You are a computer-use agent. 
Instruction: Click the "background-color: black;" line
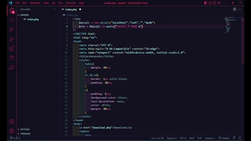pos(109,98)
